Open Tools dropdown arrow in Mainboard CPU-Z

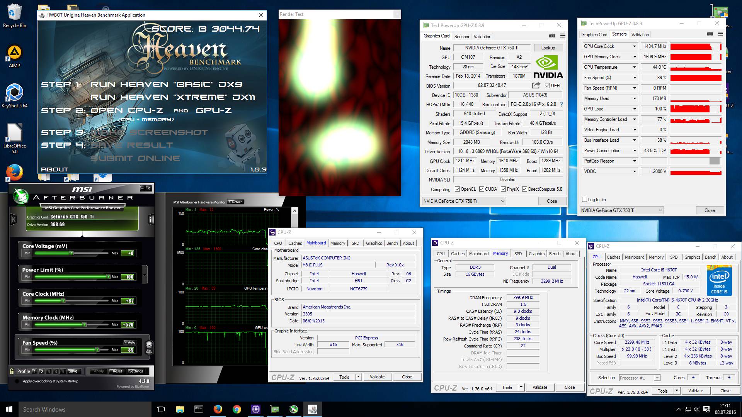358,377
